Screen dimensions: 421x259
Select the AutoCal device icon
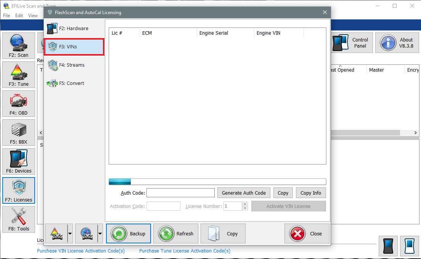pyautogui.click(x=409, y=246)
